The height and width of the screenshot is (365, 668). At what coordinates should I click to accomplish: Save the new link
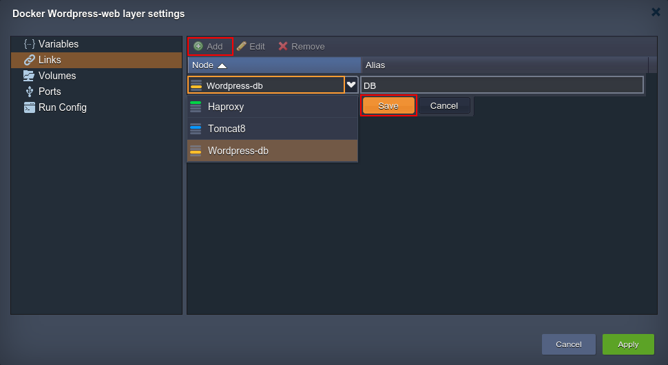coord(388,105)
